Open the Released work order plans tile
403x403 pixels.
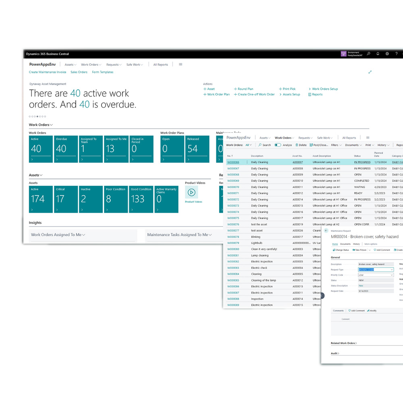(x=197, y=149)
